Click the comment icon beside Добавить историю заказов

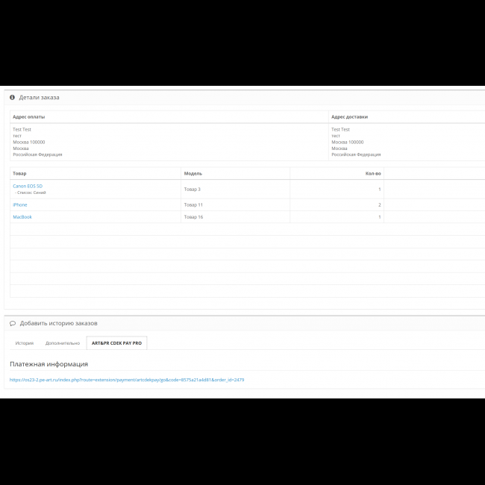[13, 323]
